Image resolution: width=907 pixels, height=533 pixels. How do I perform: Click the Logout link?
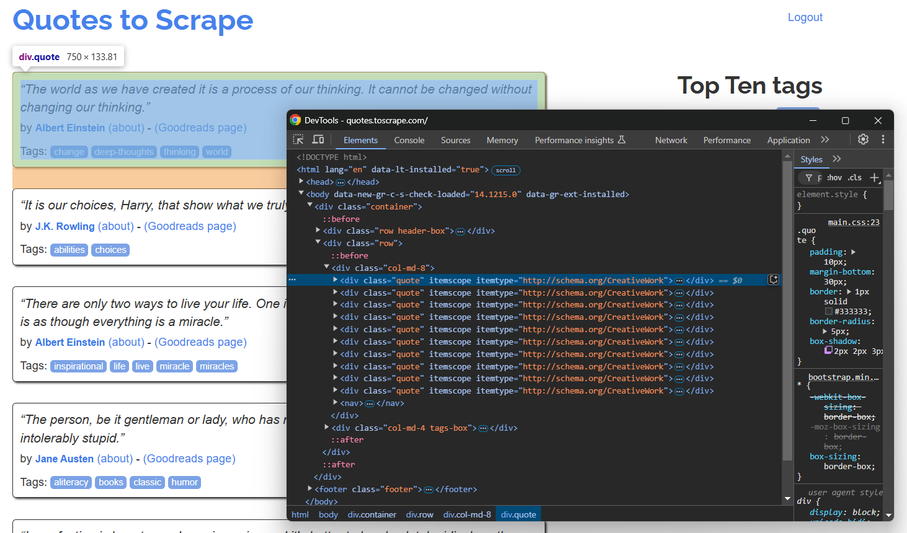click(x=805, y=17)
